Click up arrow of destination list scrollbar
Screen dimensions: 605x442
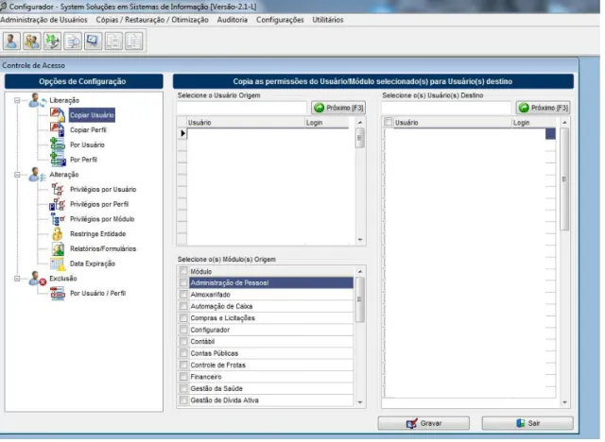pos(565,123)
